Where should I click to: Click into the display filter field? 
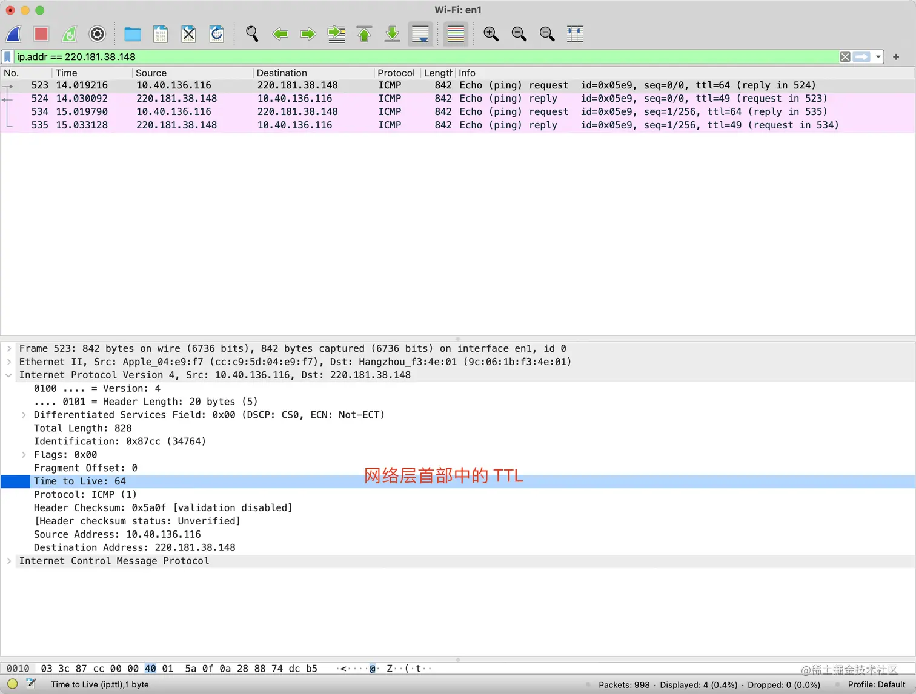[426, 57]
